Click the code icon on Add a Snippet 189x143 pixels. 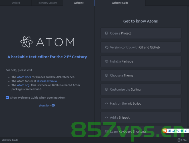click(x=106, y=117)
